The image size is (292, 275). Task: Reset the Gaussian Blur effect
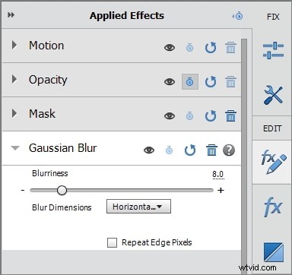coord(190,150)
